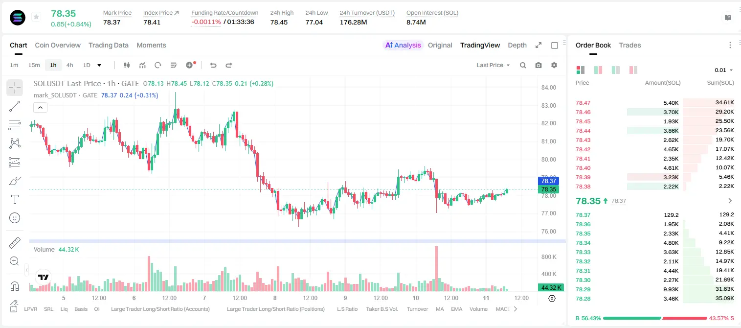741x328 pixels.
Task: Click the undo arrow in chart toolbar
Action: (x=213, y=65)
